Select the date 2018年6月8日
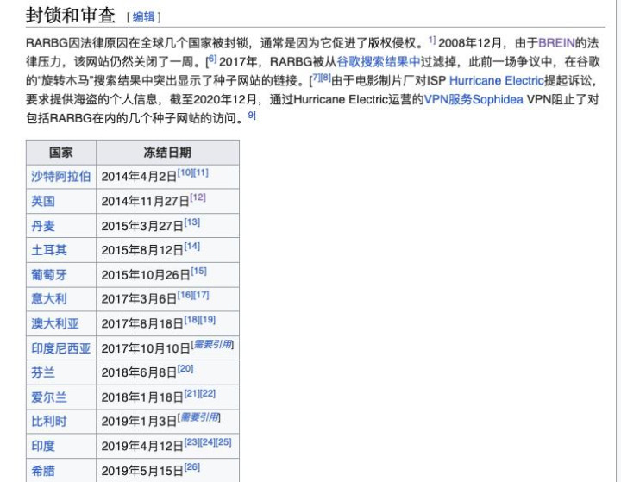Image resolution: width=621 pixels, height=482 pixels. click(139, 372)
